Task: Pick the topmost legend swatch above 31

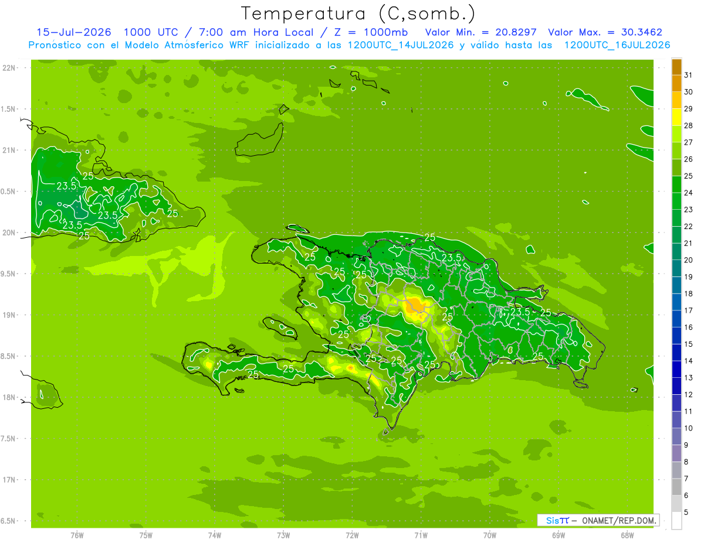Action: point(676,67)
